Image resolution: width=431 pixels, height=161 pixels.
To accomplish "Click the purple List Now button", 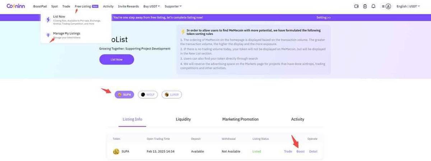I will click(x=117, y=60).
